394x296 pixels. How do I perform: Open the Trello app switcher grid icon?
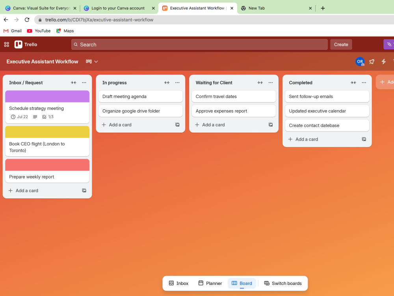pos(7,45)
